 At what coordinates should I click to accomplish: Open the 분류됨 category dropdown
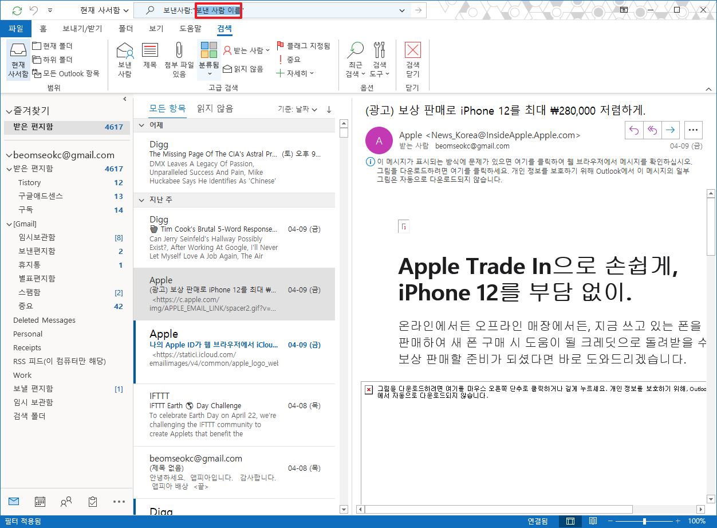click(x=209, y=60)
